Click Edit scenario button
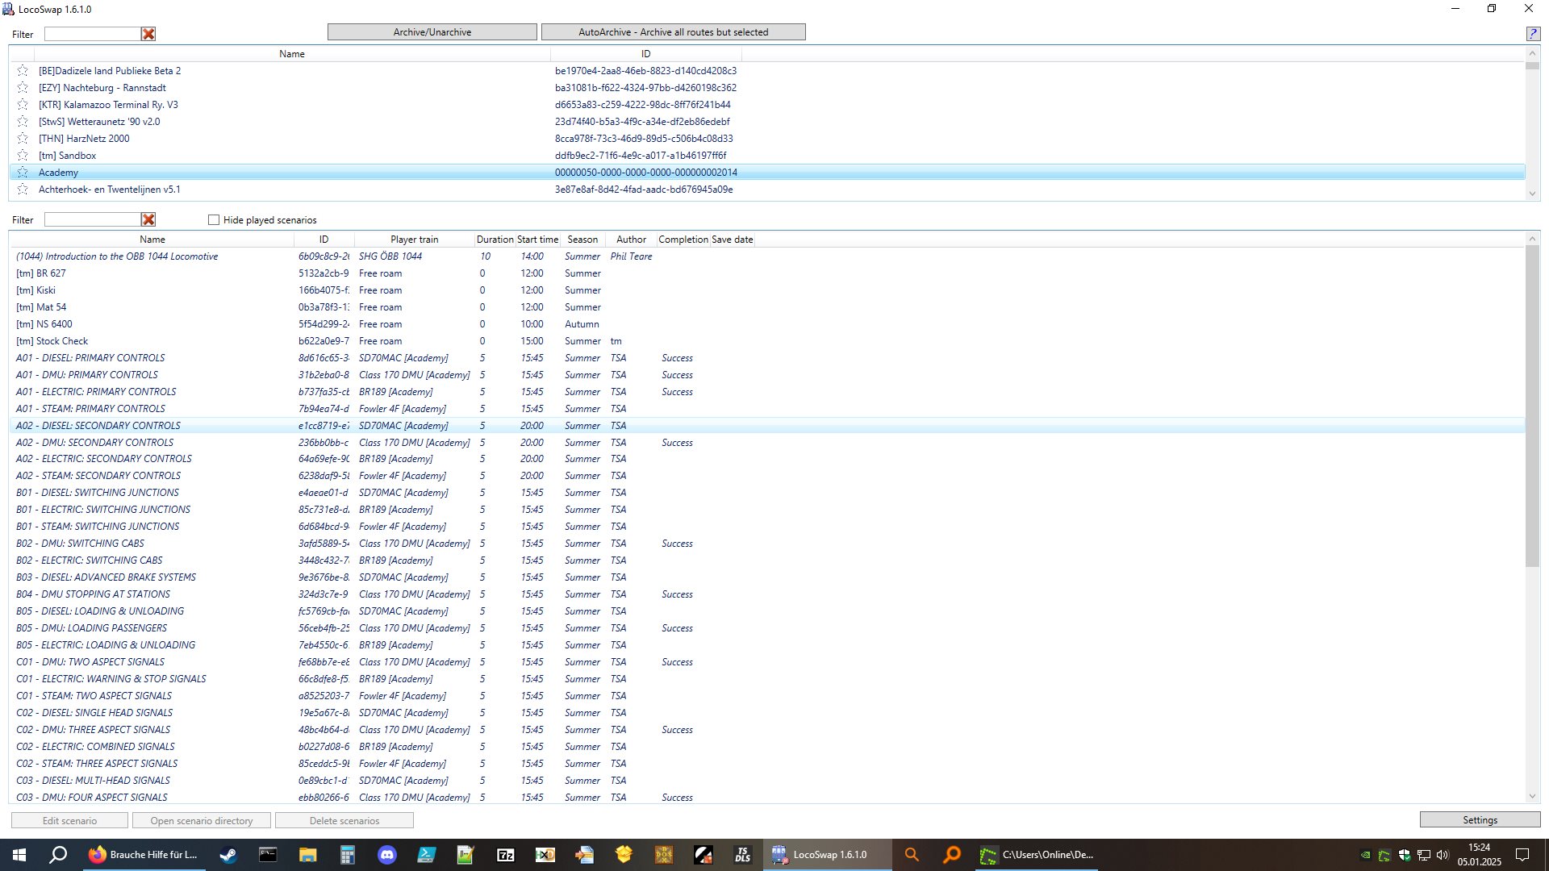The image size is (1549, 871). point(69,821)
